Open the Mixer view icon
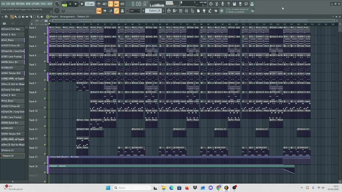This screenshot has width=342, height=192. click(x=186, y=11)
